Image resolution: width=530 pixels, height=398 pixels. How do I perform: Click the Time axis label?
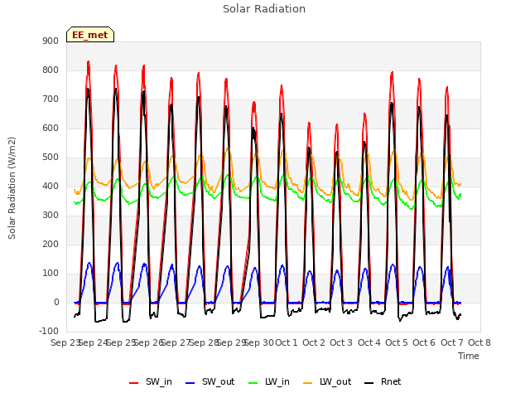(469, 356)
